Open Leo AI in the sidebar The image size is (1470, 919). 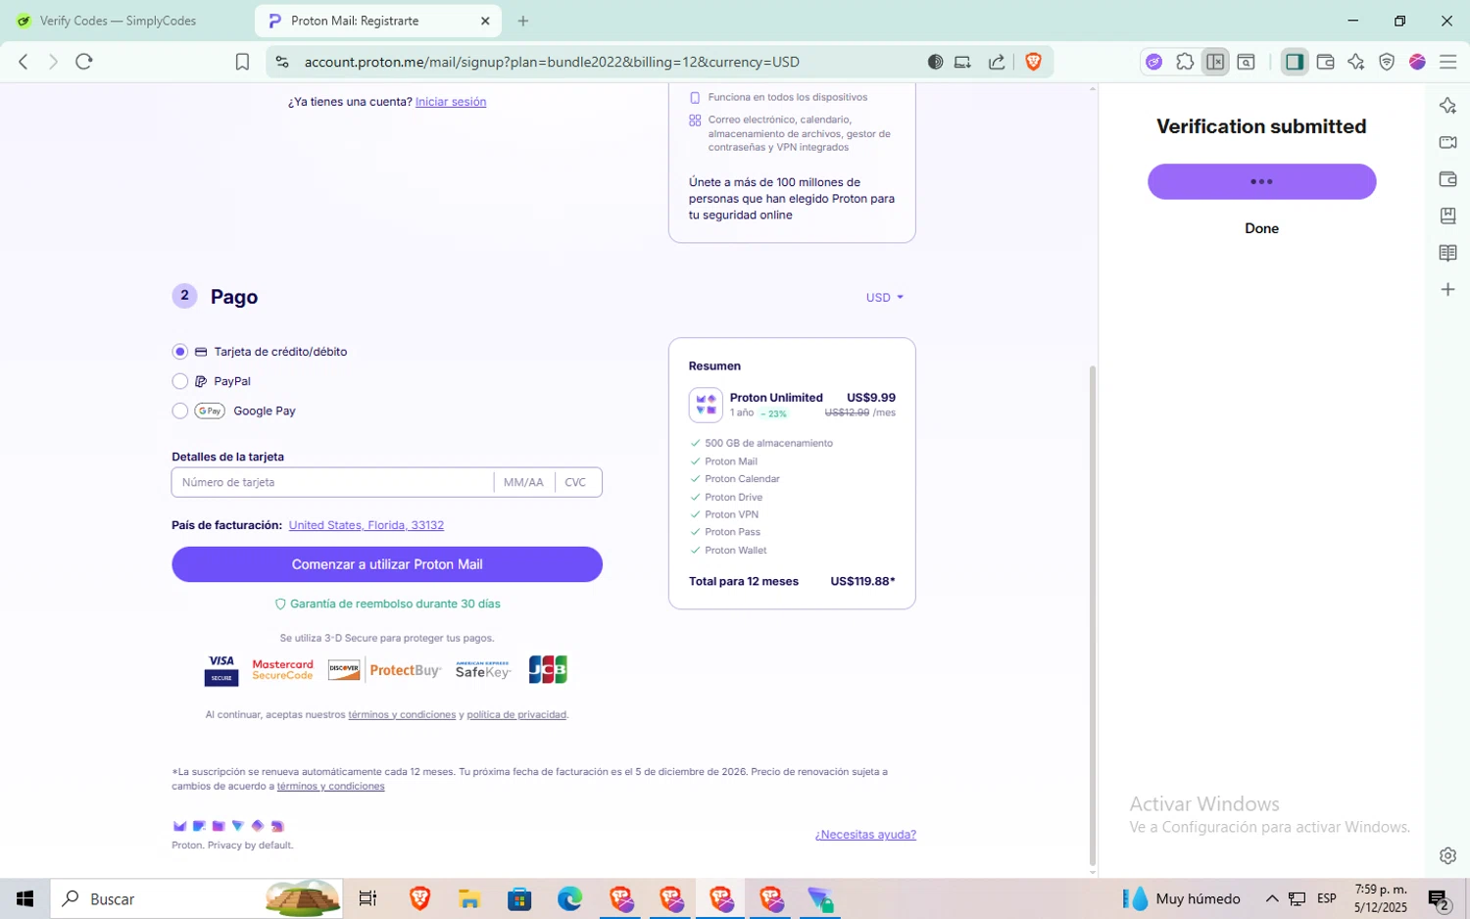(x=1447, y=106)
